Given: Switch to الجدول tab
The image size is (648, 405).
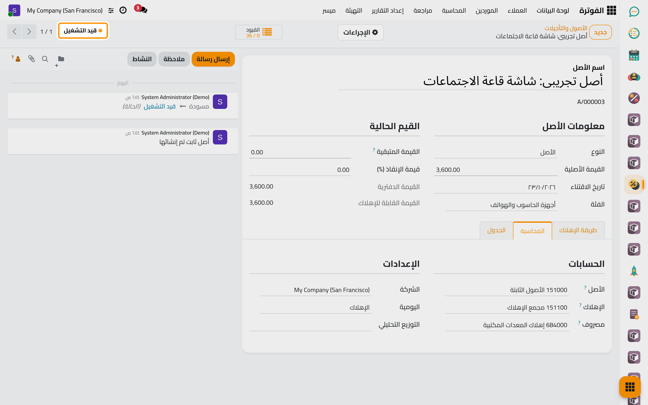Looking at the screenshot, I should 496,230.
